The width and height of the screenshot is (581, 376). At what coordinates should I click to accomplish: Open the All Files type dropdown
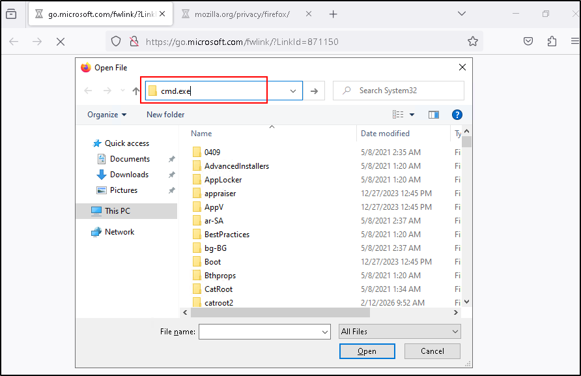tap(400, 332)
